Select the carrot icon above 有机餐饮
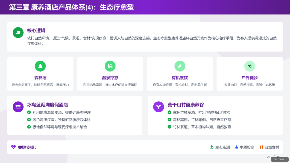Image resolution: width=290 pixels, height=163 pixels. point(180,66)
